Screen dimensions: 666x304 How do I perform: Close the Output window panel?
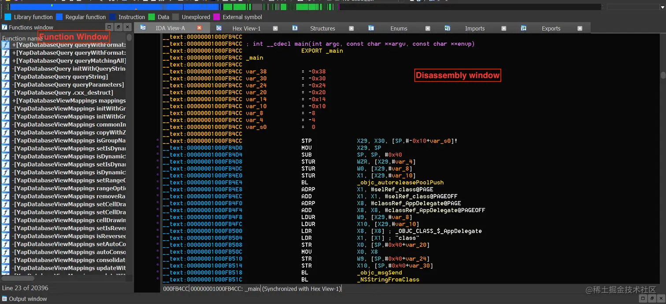661,299
